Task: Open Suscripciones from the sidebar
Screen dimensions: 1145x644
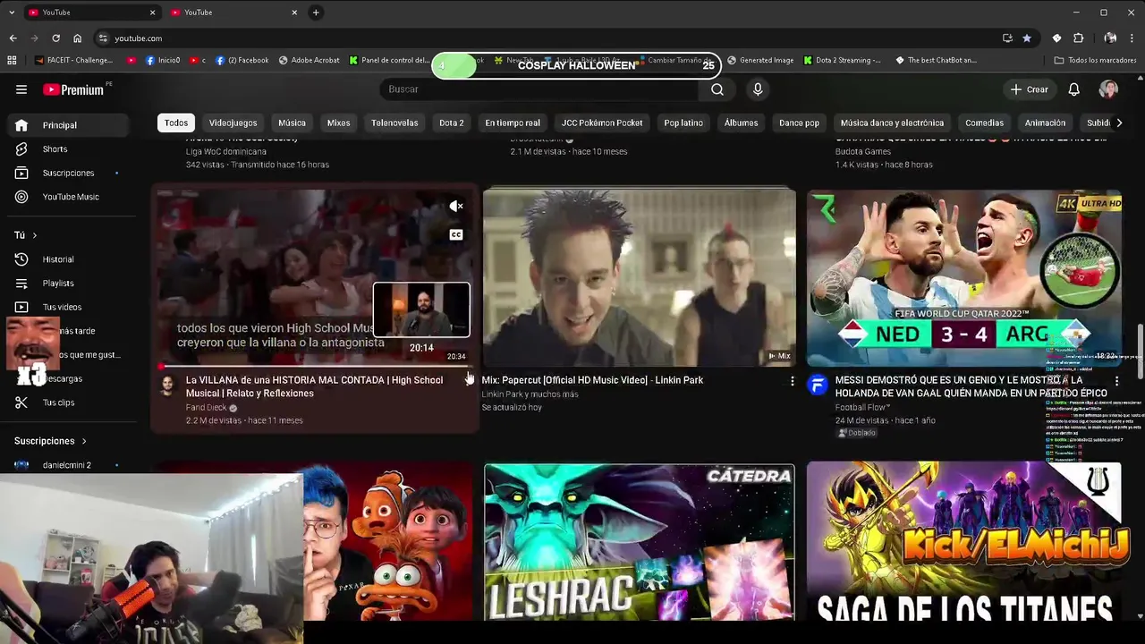Action: [x=70, y=173]
